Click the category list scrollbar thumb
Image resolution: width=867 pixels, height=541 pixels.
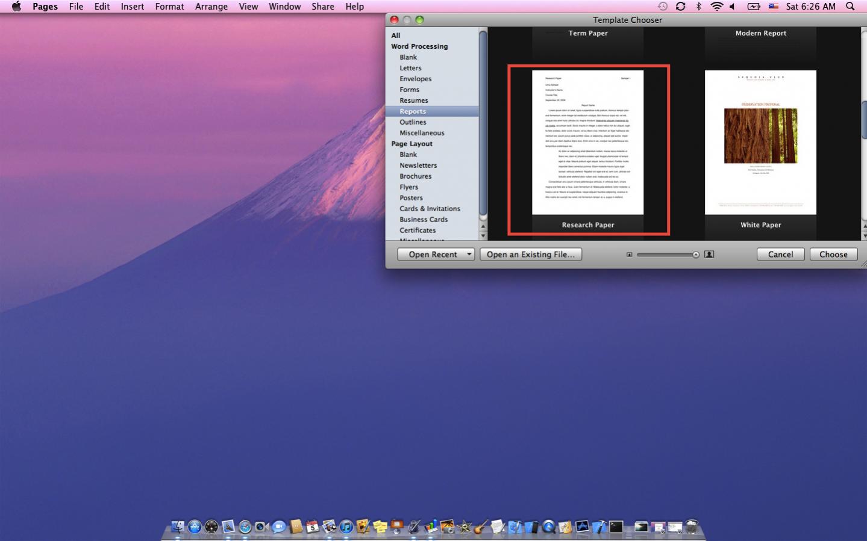coord(483,123)
